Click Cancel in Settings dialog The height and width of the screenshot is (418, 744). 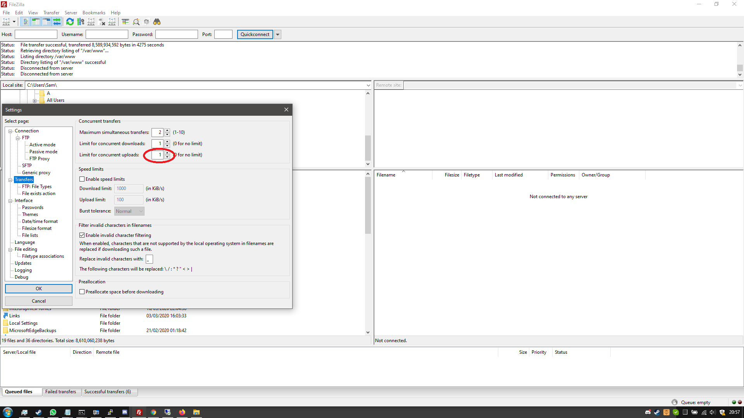[x=39, y=301]
